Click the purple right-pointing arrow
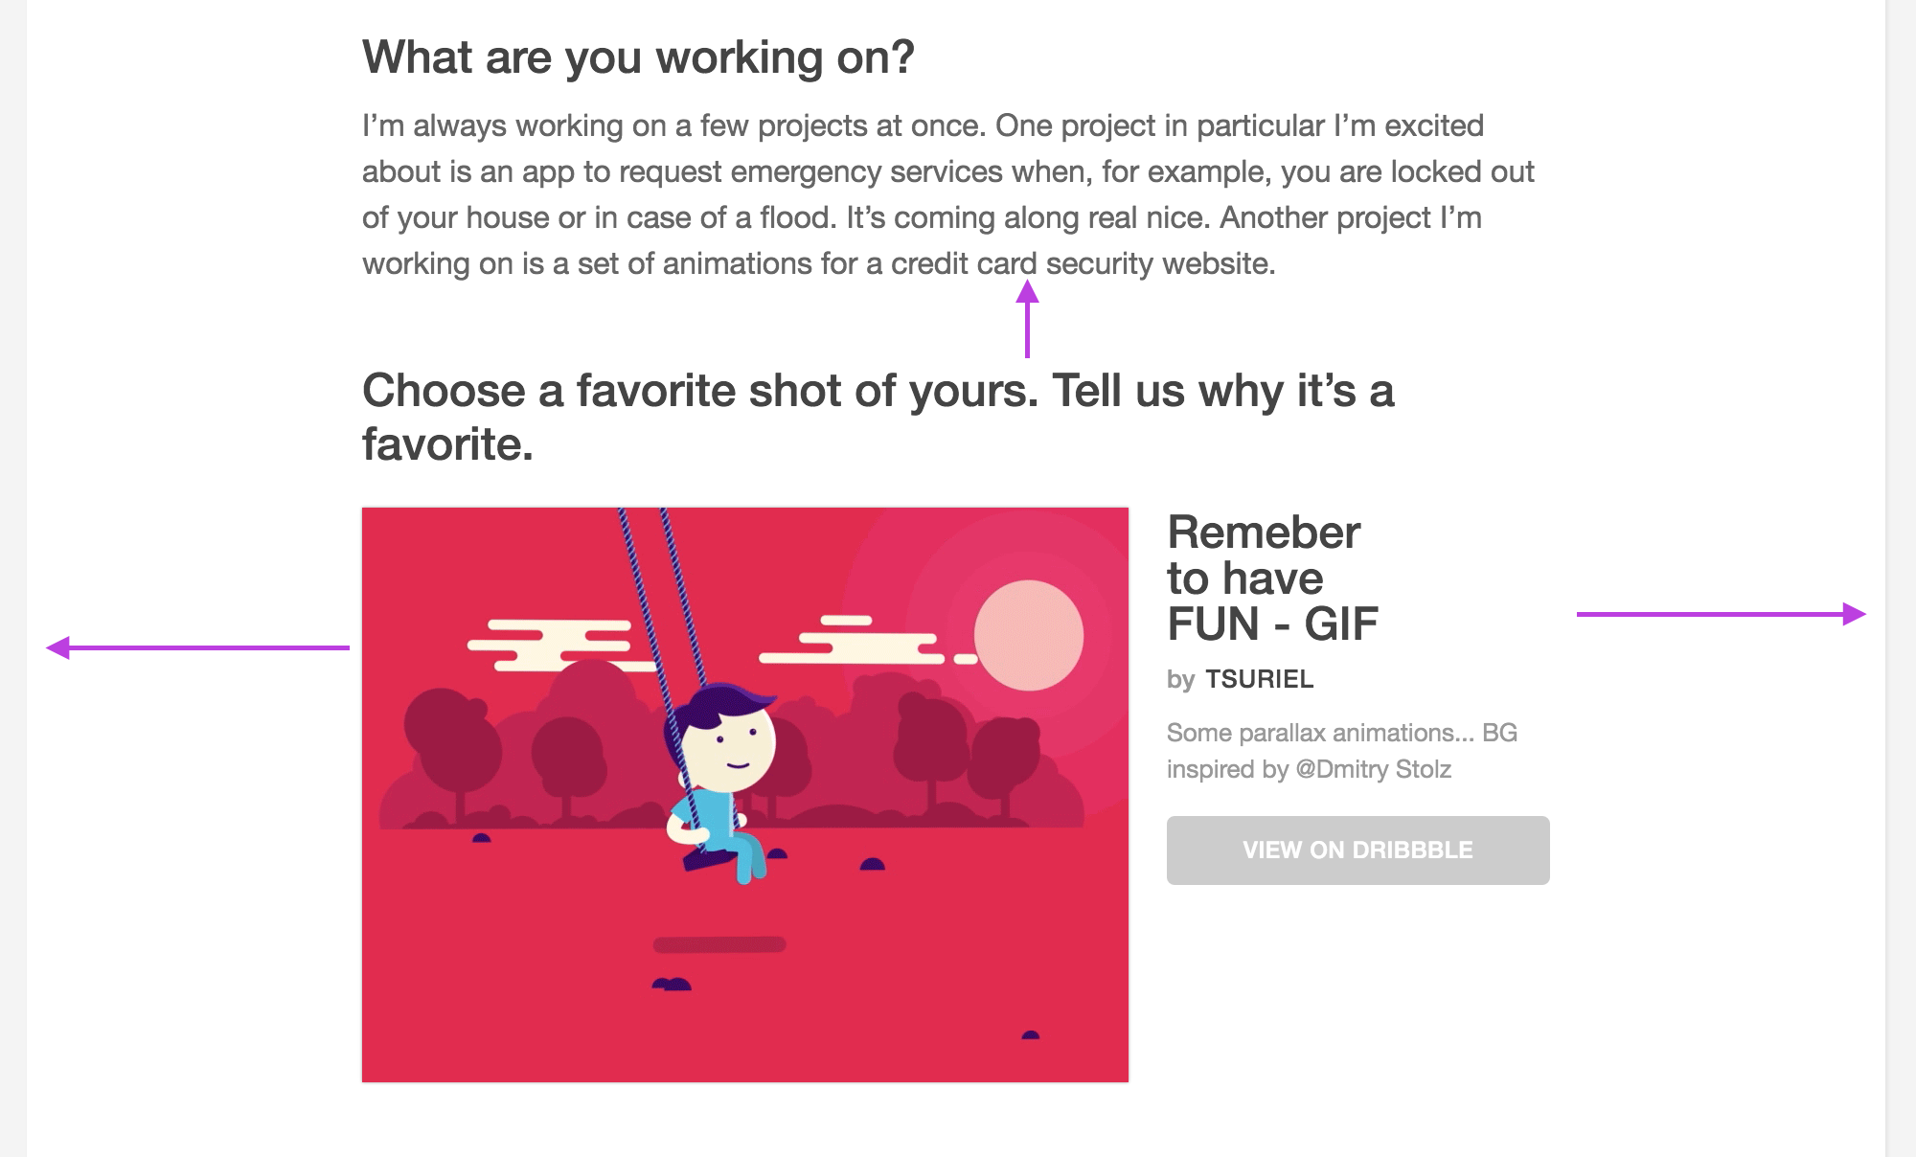1916x1157 pixels. click(x=1722, y=614)
